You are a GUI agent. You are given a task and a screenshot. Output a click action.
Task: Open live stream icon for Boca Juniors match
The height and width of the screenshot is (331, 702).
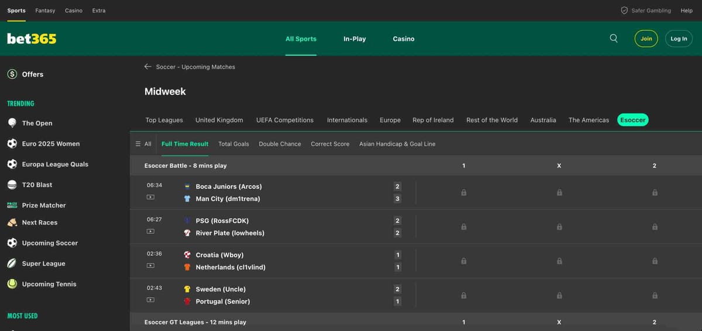pos(150,197)
